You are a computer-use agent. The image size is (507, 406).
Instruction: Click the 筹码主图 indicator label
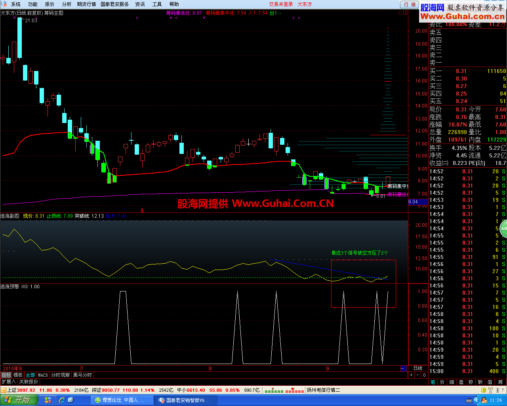click(54, 13)
